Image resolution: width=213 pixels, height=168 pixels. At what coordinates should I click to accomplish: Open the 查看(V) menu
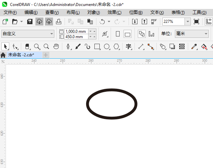[52, 13]
